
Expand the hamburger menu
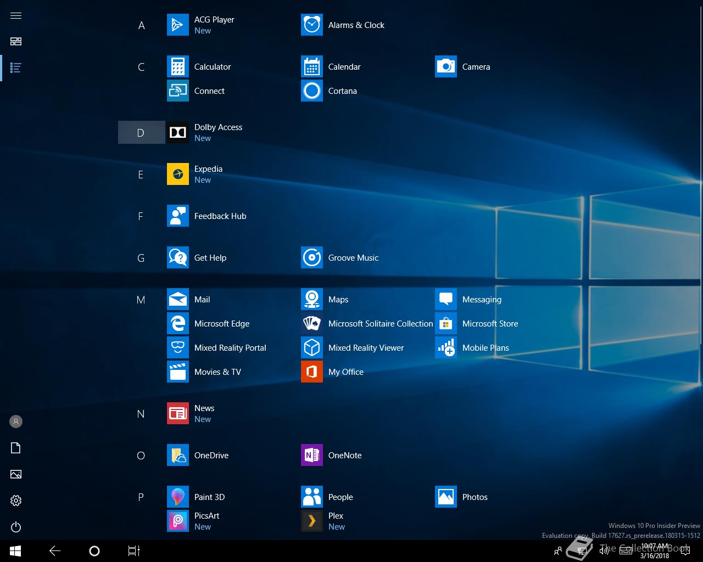click(x=16, y=15)
